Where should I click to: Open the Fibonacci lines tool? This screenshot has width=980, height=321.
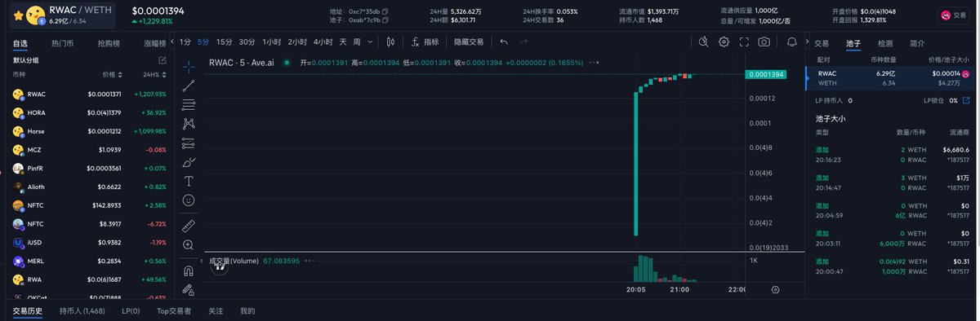click(189, 104)
